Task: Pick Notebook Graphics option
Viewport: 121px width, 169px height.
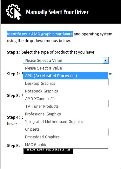Action: click(65, 91)
